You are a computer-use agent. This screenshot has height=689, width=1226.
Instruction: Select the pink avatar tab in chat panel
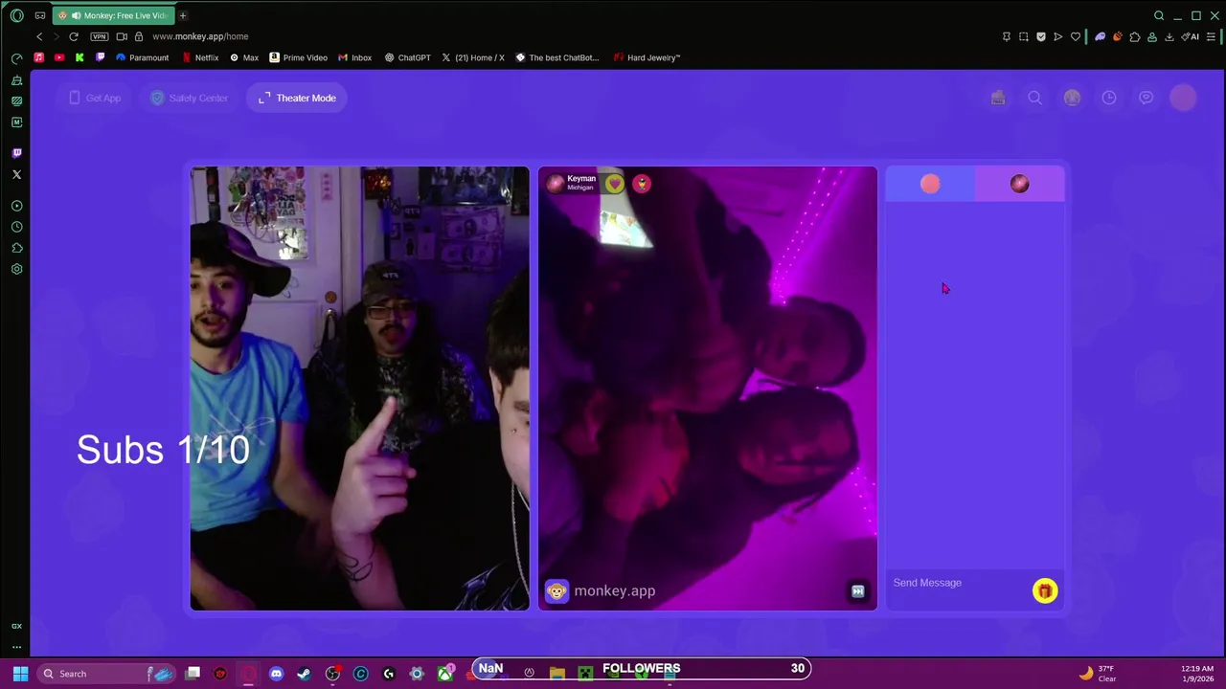pyautogui.click(x=930, y=184)
